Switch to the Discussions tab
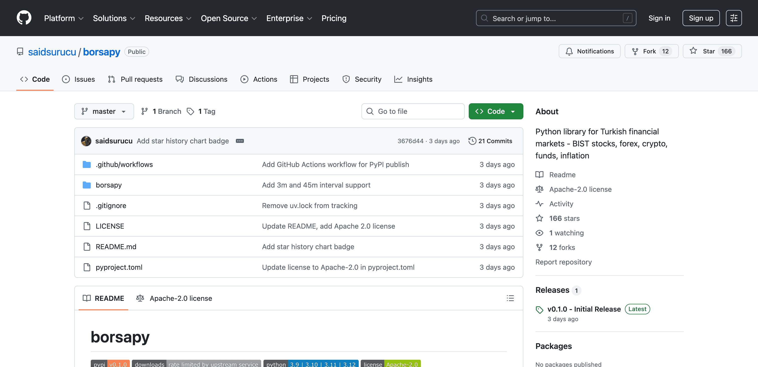758x367 pixels. click(202, 79)
